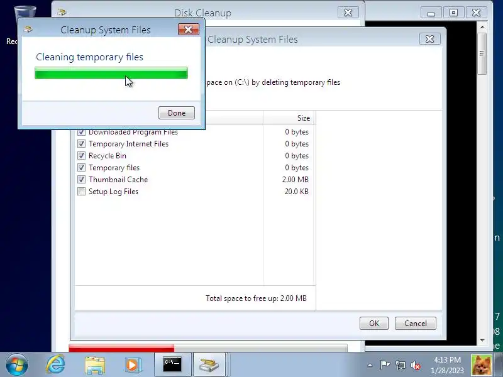Click the Total space to free up text
This screenshot has width=503, height=377.
tap(256, 298)
